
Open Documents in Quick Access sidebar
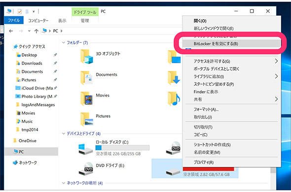32,72
